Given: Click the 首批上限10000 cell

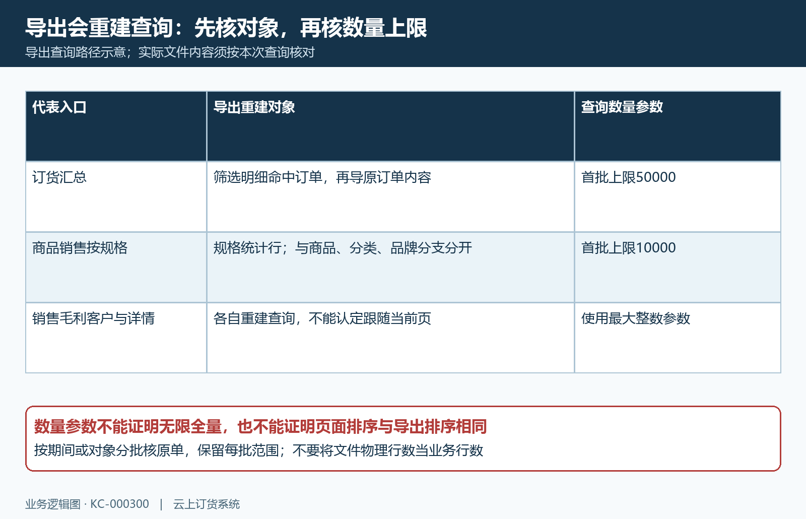Looking at the screenshot, I should [x=678, y=267].
